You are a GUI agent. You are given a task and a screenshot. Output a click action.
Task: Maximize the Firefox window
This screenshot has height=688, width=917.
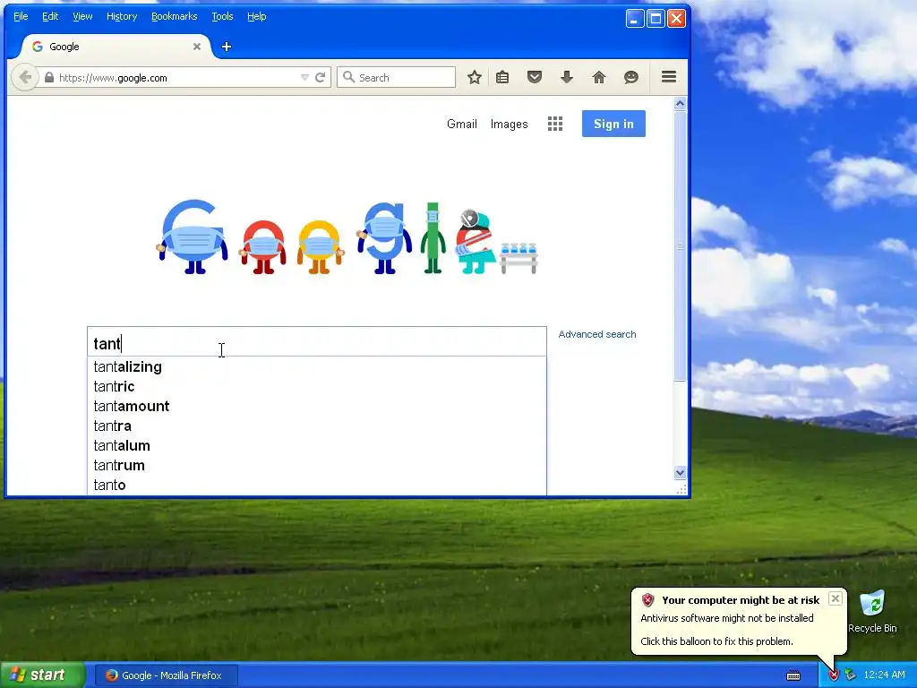pos(656,19)
